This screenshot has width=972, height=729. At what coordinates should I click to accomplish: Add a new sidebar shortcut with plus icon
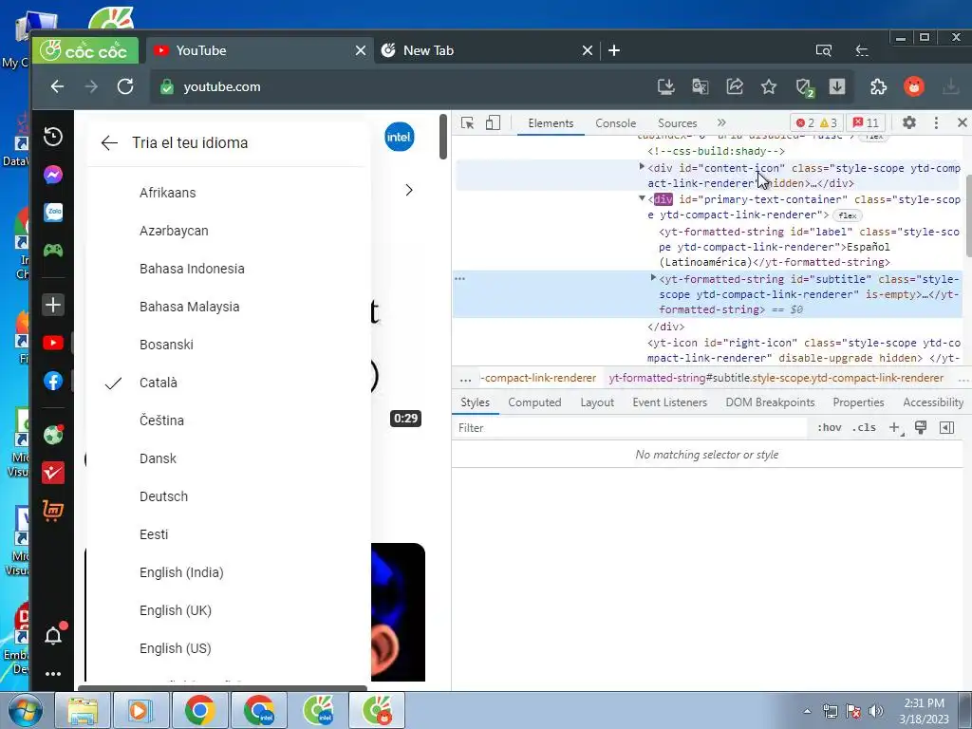tap(53, 305)
